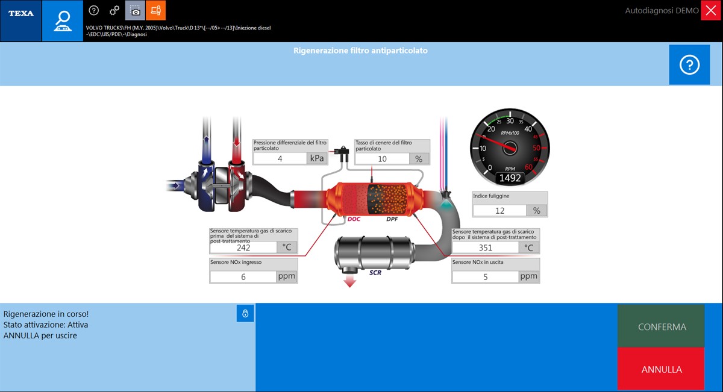Toggle the lock icon on message panel
Image resolution: width=723 pixels, height=392 pixels.
click(x=245, y=313)
